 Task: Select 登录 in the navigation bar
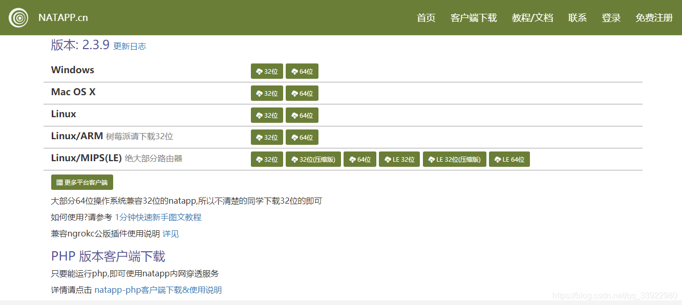tap(611, 18)
